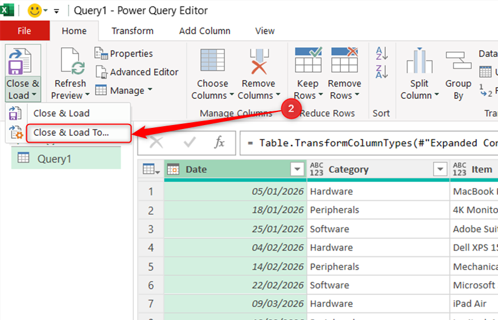Image resolution: width=498 pixels, height=320 pixels.
Task: Click the Choose Columns icon
Action: [212, 60]
